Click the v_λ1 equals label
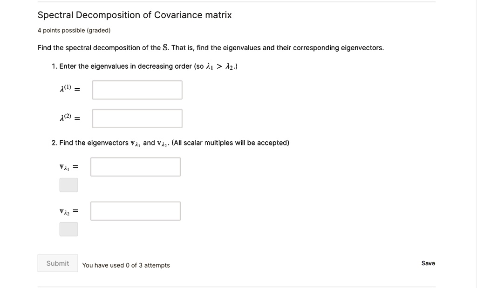477x288 pixels. click(x=68, y=166)
